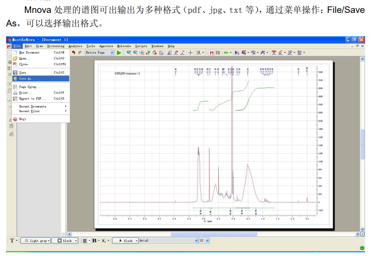Open the Windows menu
The height and width of the screenshot is (256, 378).
(157, 46)
